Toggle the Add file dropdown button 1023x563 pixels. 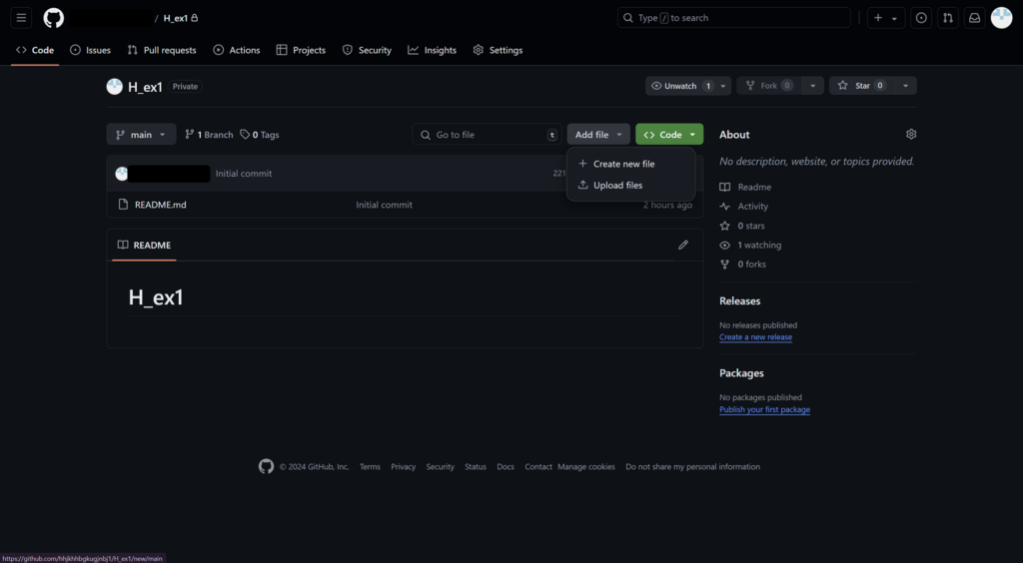(598, 134)
